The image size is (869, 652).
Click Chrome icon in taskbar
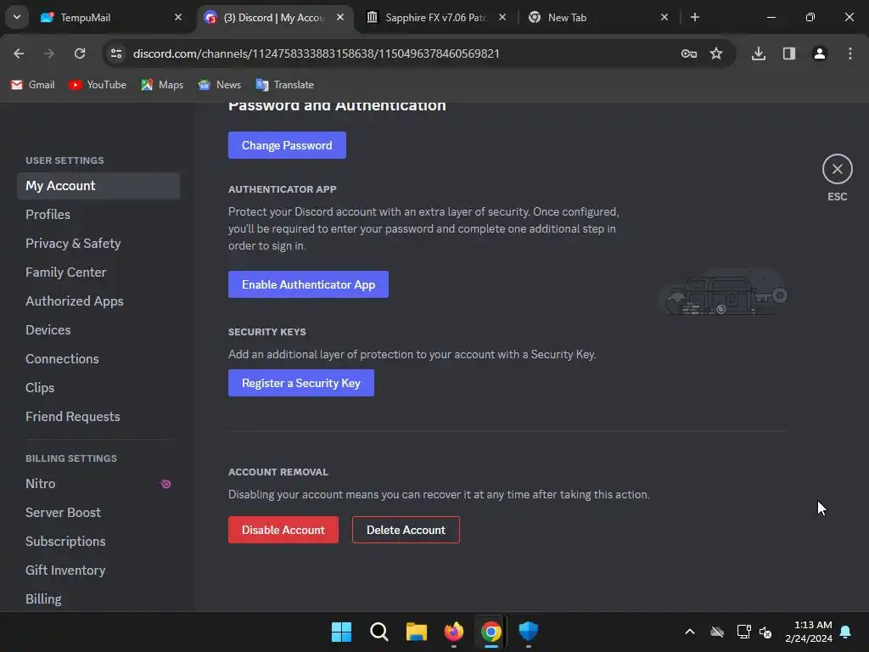pyautogui.click(x=491, y=632)
